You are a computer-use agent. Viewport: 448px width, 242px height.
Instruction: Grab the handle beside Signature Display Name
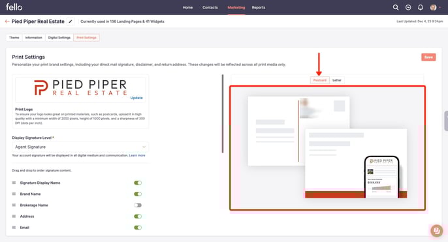click(14, 183)
